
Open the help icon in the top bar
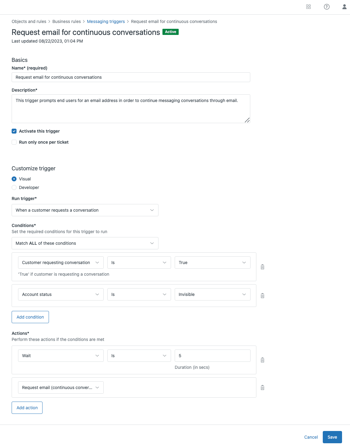point(326,7)
